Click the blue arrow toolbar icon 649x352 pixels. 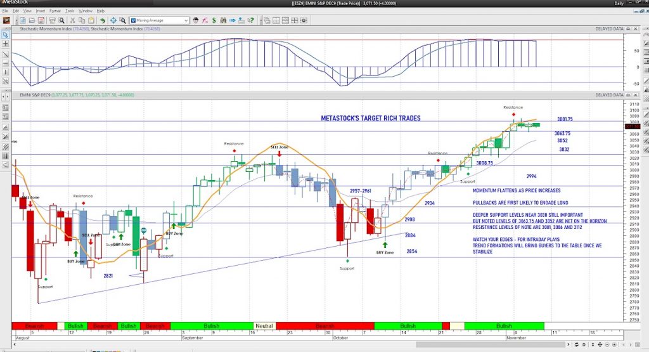232,20
